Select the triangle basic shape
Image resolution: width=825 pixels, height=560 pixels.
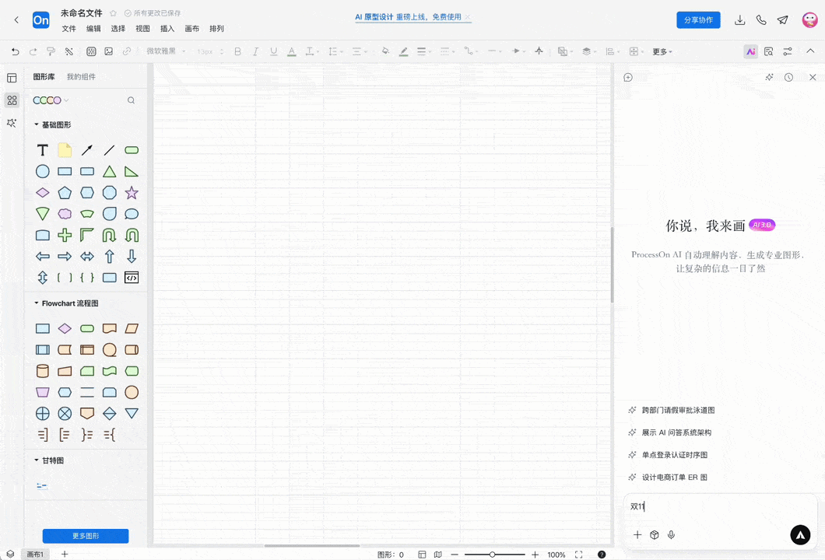(x=110, y=171)
